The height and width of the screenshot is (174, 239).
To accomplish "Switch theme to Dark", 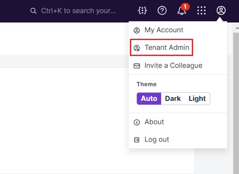I will point(173,99).
